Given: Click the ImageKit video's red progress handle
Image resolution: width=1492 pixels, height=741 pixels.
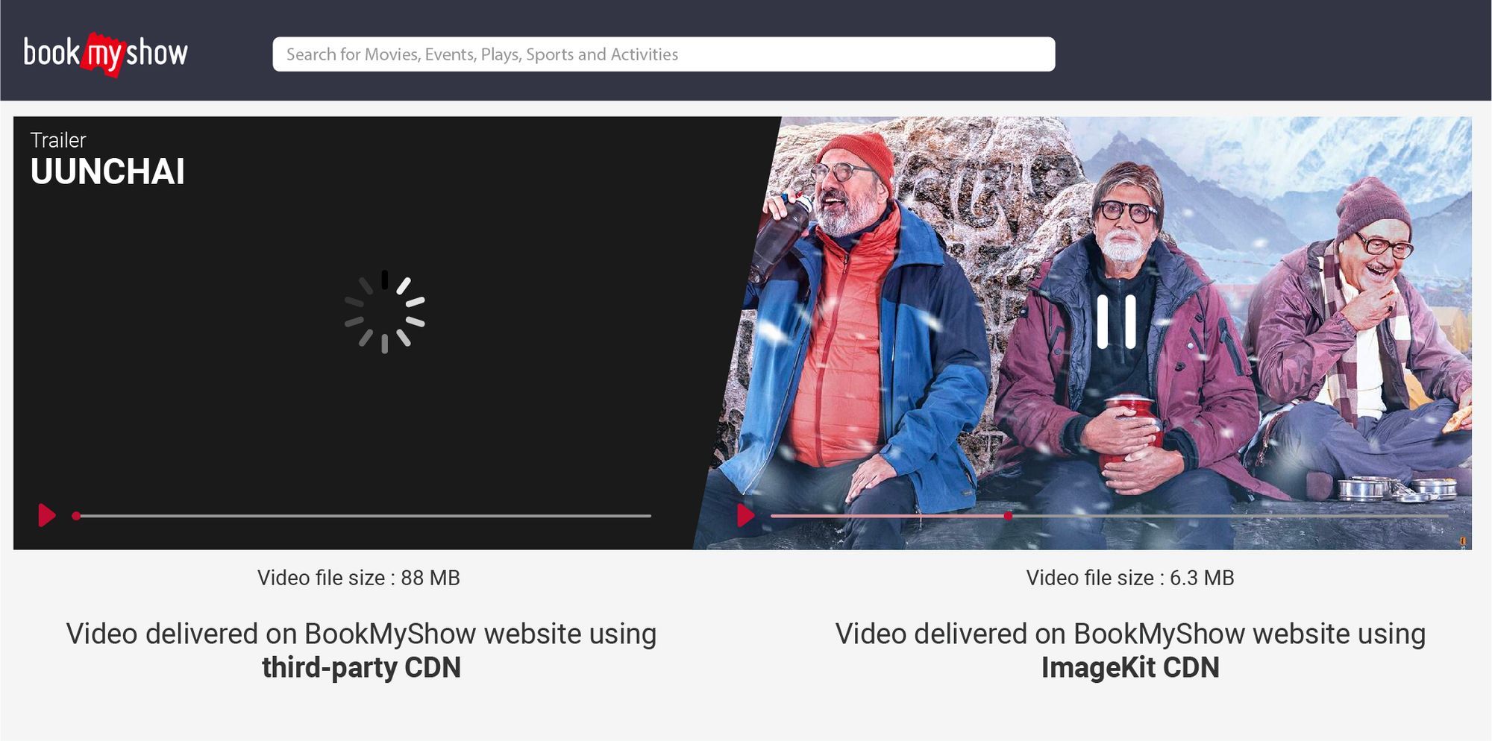Looking at the screenshot, I should coord(1008,516).
